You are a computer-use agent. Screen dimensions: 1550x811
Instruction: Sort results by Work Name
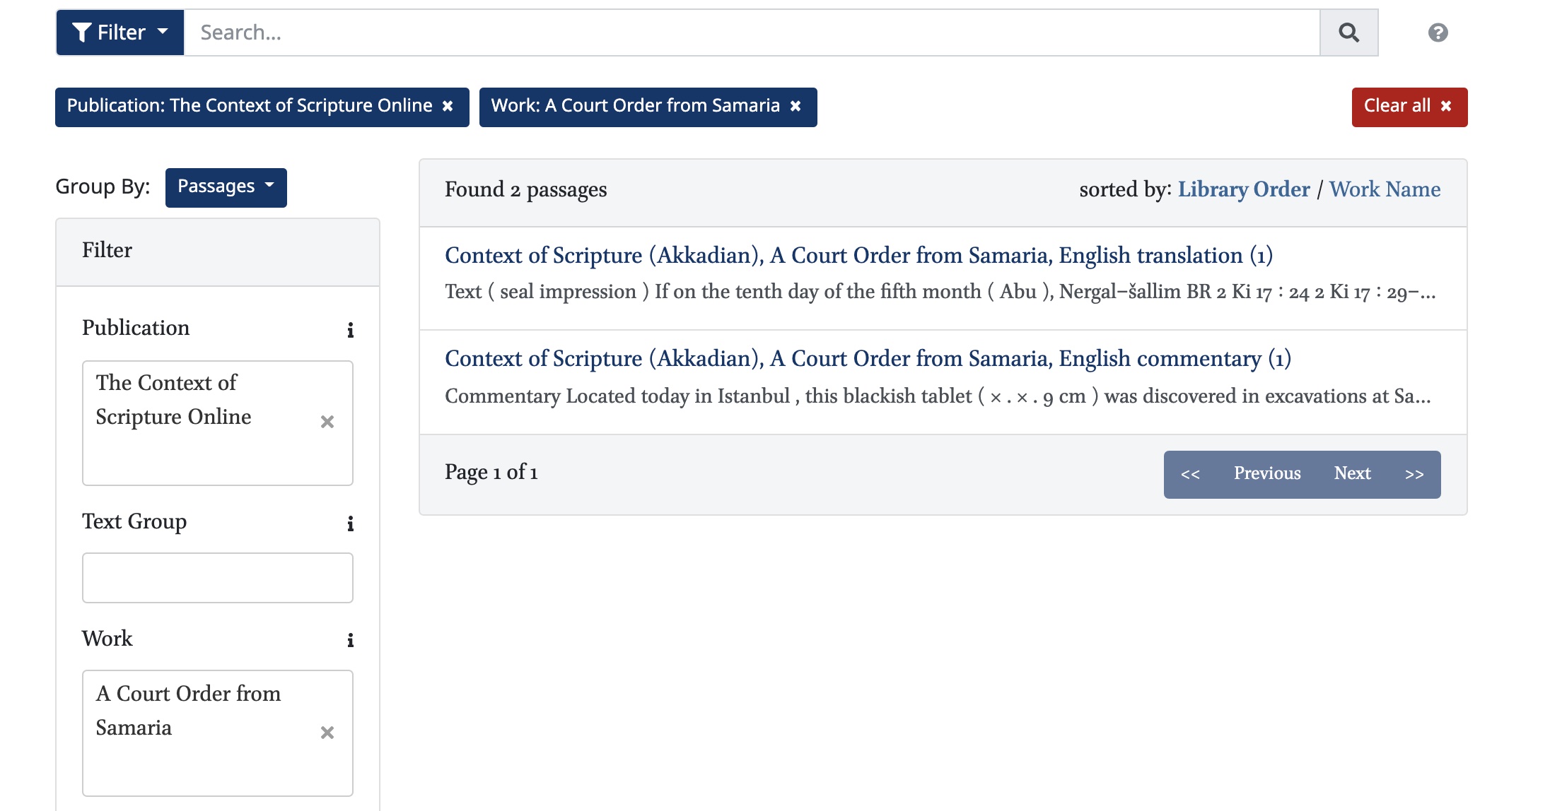point(1385,189)
